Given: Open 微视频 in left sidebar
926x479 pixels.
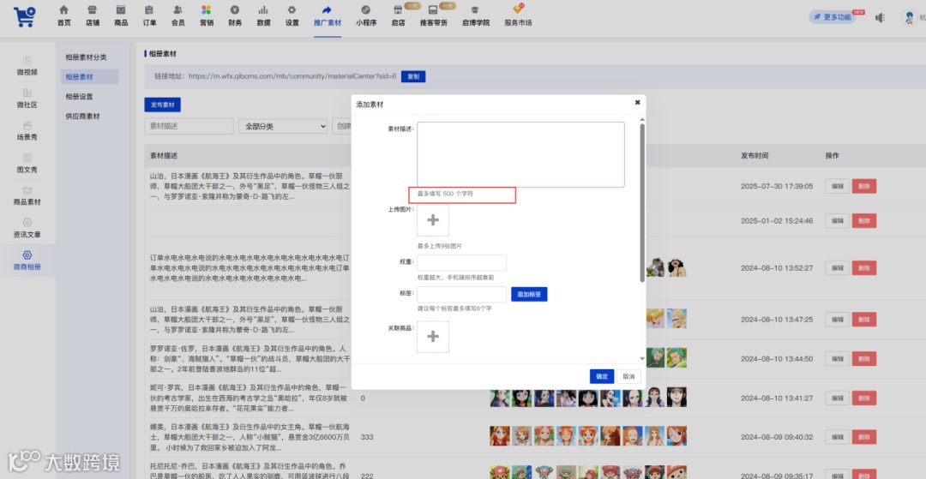Looking at the screenshot, I should pyautogui.click(x=27, y=66).
